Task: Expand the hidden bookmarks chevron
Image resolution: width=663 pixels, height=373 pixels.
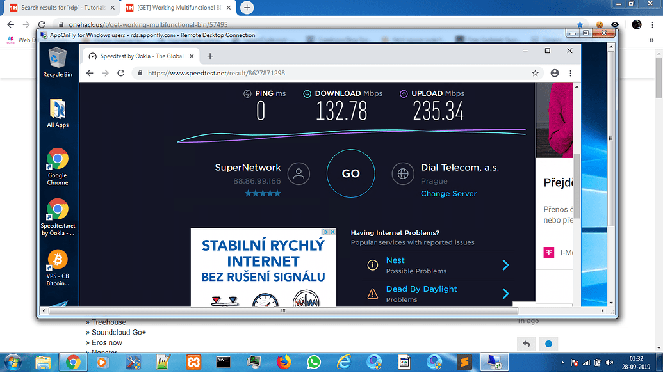Action: pos(651,40)
